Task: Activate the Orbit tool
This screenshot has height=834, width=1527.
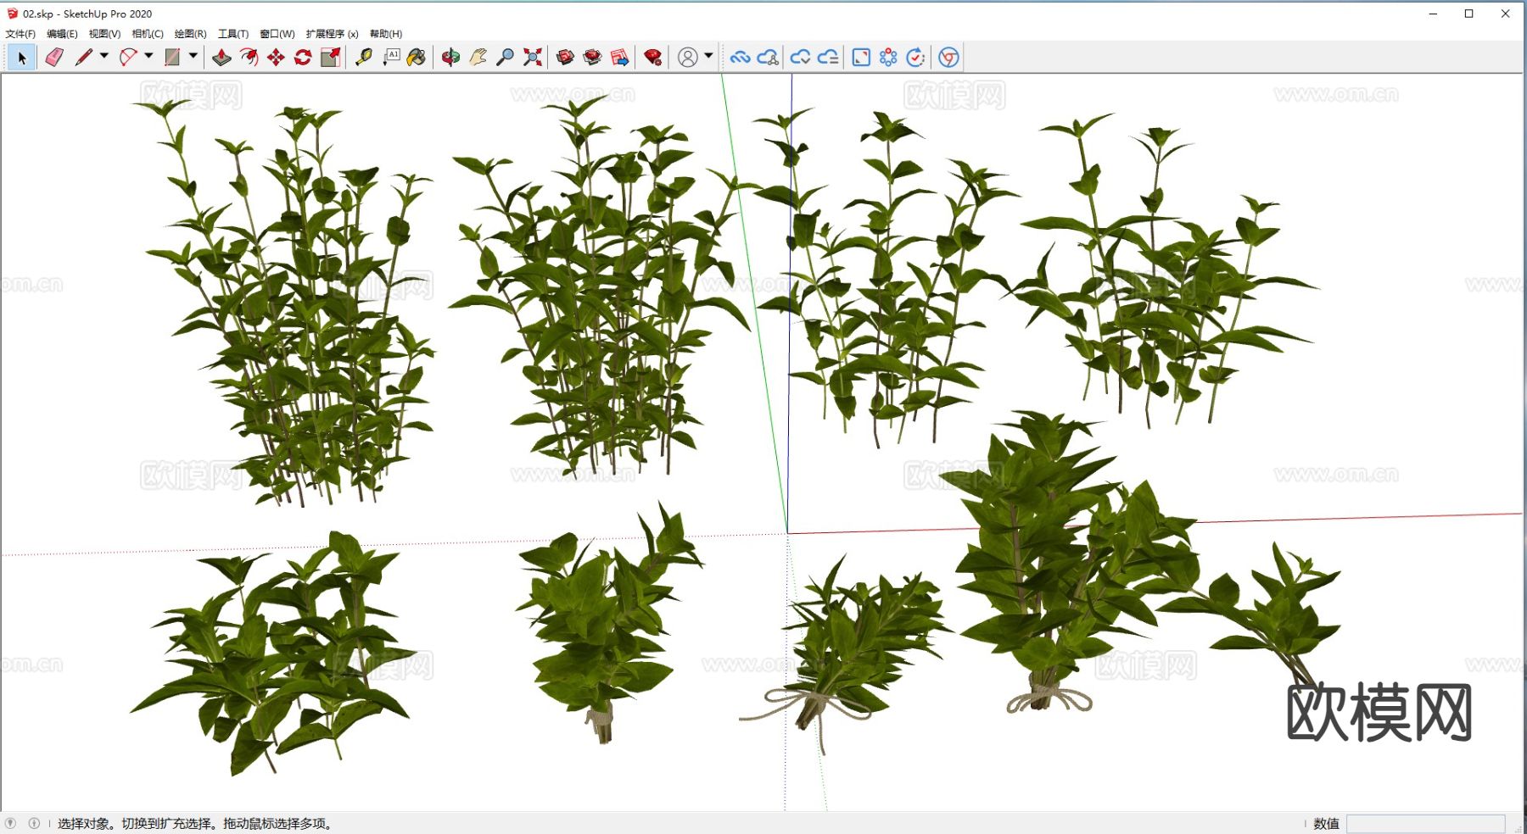Action: click(x=450, y=58)
